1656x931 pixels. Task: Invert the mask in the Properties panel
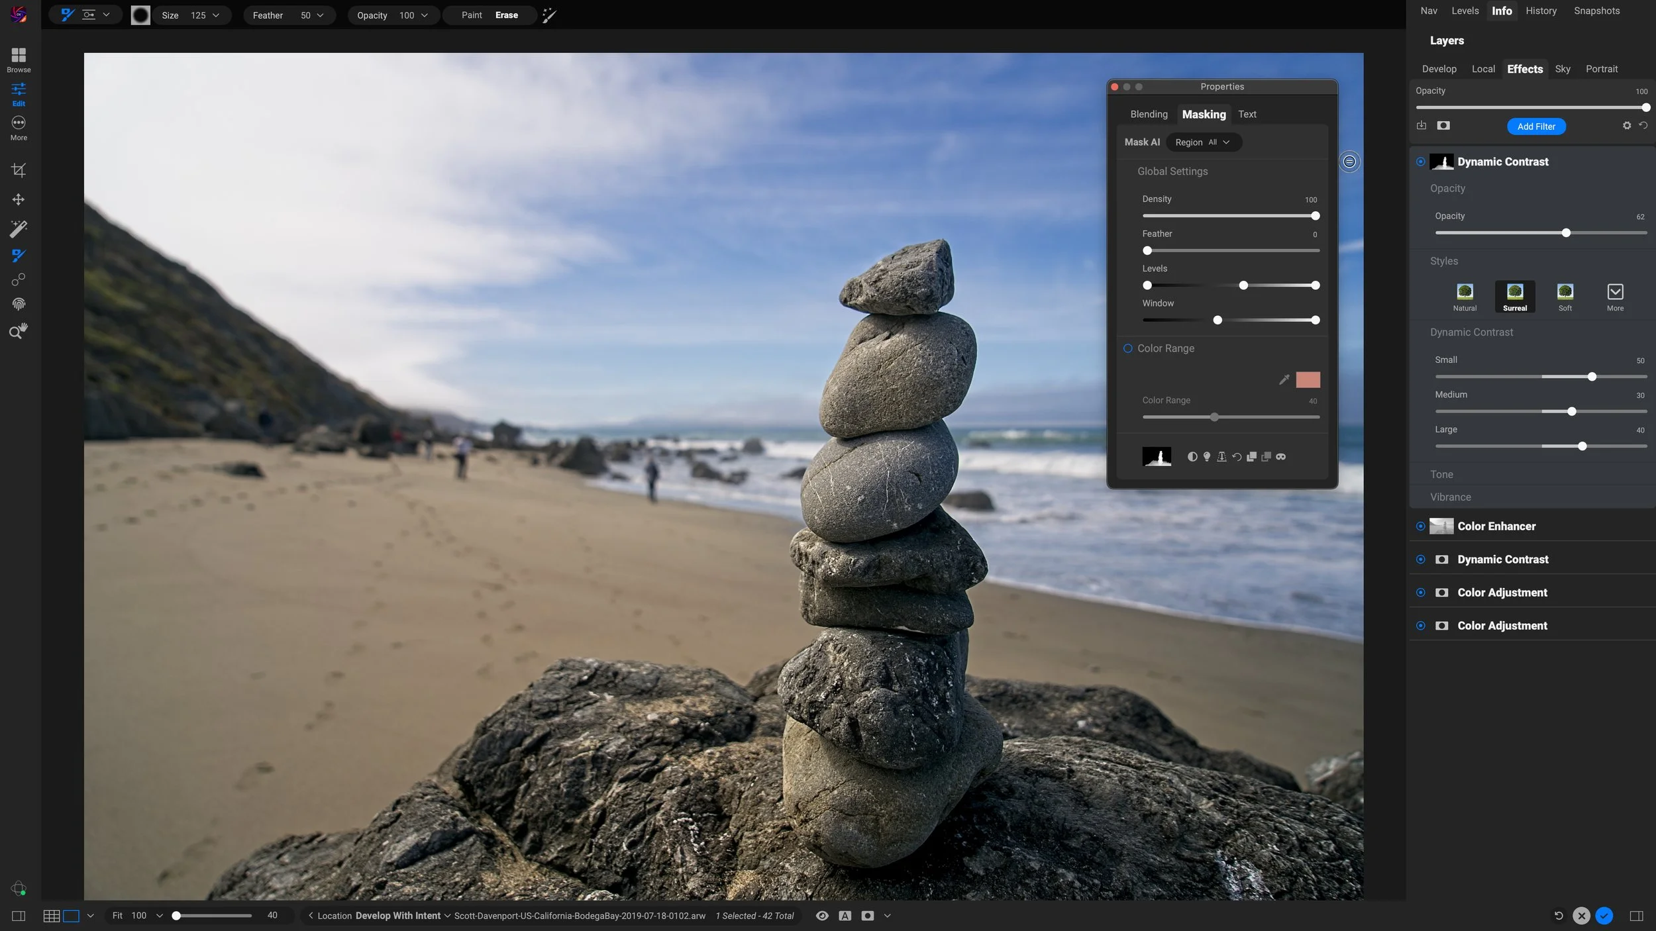click(1192, 456)
